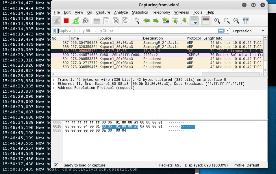Click the go to specified packet icon
Viewport: 276px width, 174px height.
click(x=166, y=21)
